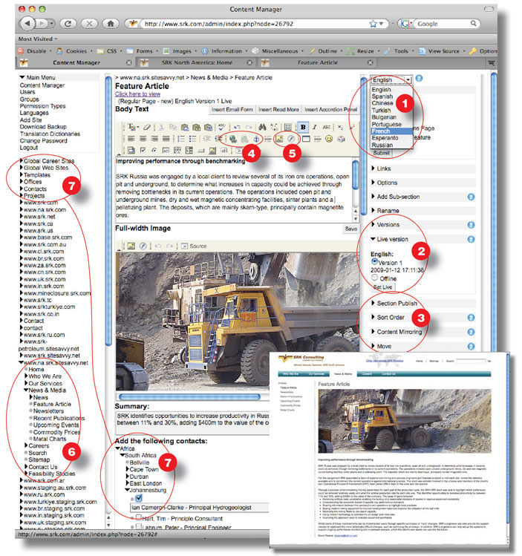Open Translation Dictionaries in Main Menu
Screen dimensions: 522x556
[50, 134]
